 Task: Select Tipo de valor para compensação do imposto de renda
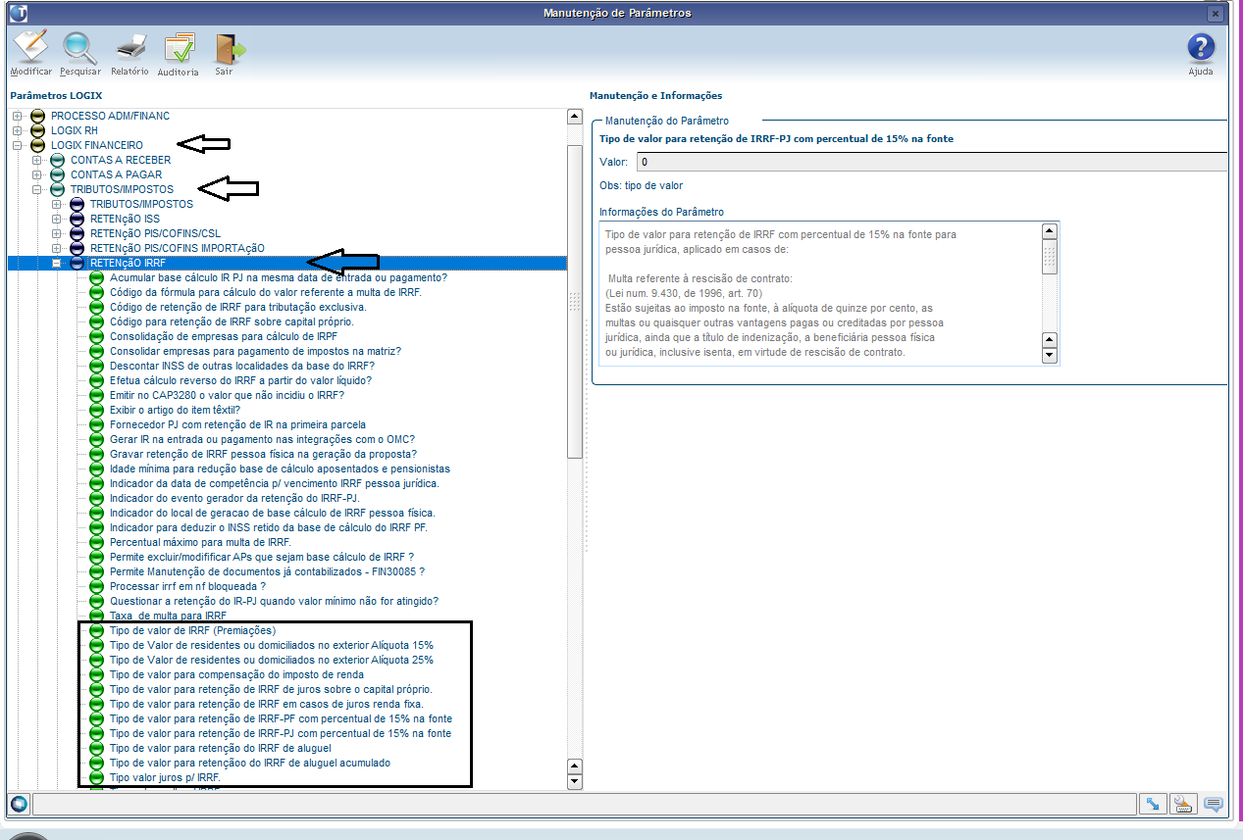(236, 674)
